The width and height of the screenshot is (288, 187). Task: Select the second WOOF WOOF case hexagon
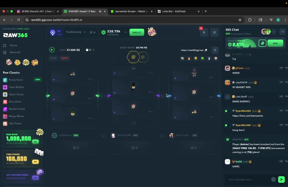tap(143, 57)
